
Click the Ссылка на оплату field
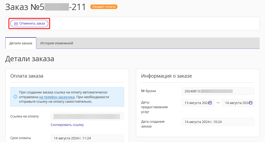click(87, 116)
